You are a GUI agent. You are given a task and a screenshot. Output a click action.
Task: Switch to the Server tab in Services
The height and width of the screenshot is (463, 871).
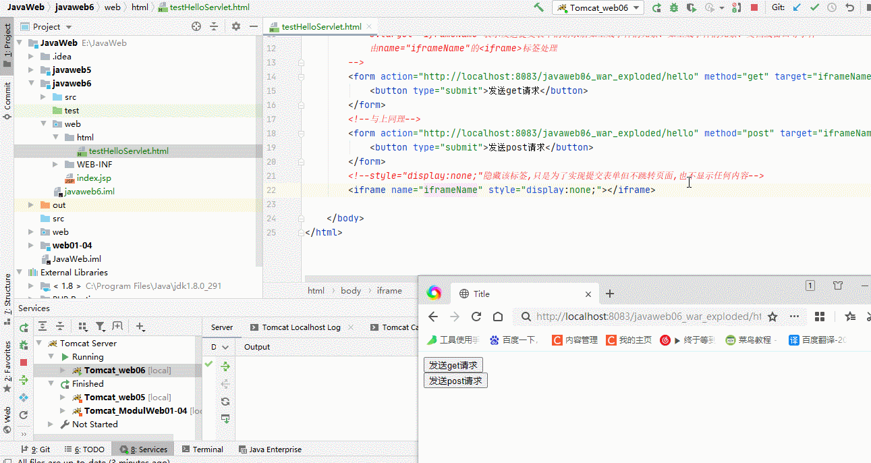tap(222, 327)
